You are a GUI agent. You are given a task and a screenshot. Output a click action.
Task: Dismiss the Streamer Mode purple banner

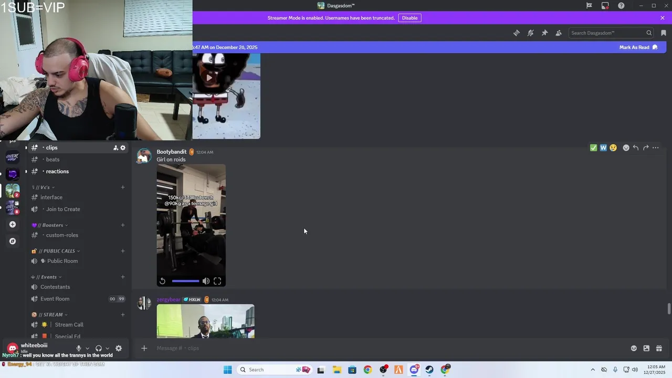tap(663, 18)
